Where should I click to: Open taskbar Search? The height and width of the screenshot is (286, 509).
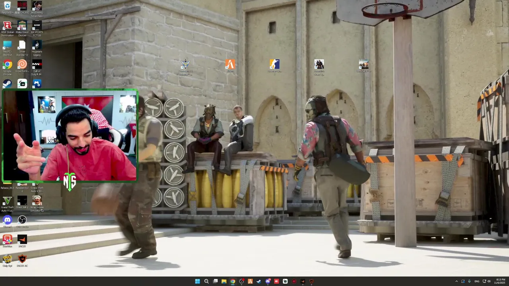tap(206, 281)
